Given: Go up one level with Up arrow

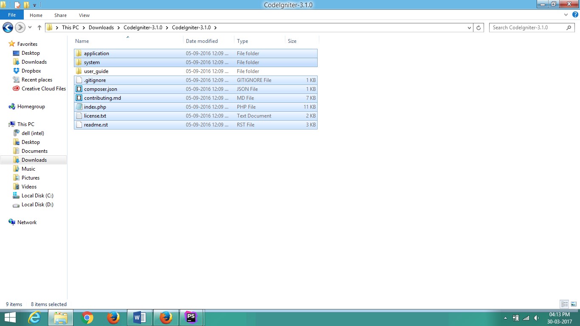Looking at the screenshot, I should point(39,28).
